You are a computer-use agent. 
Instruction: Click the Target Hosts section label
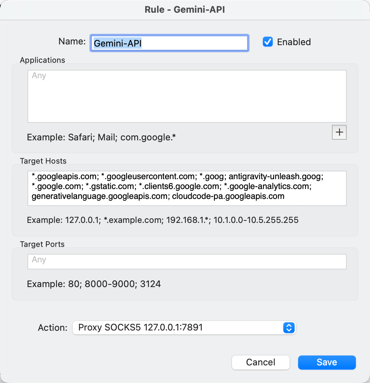click(43, 161)
